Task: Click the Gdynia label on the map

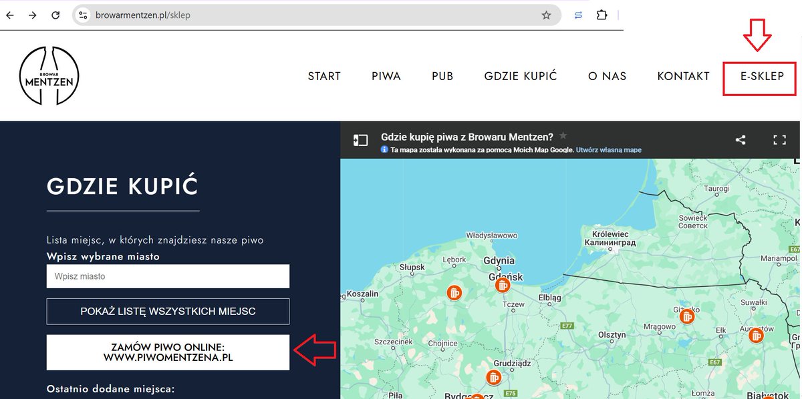Action: pos(501,260)
